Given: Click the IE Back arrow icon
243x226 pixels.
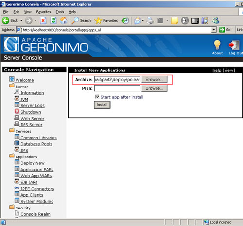Looking at the screenshot, I should (6, 21).
